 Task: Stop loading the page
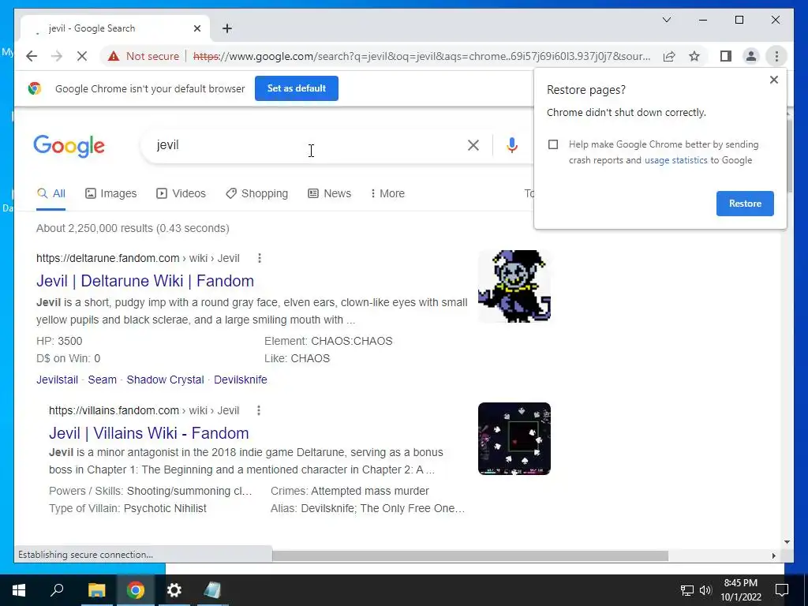(82, 56)
